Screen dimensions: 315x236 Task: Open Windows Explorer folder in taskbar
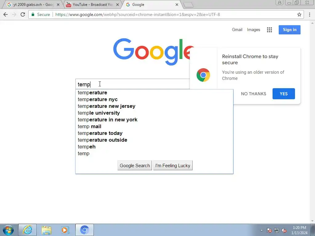[x=46, y=230]
